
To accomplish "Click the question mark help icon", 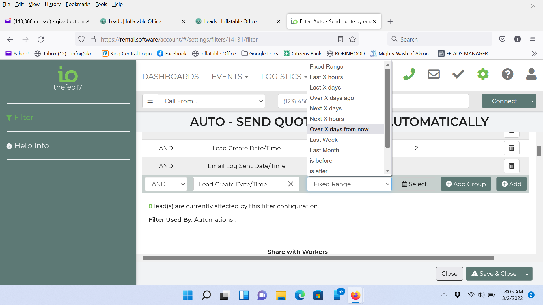I will pos(507,74).
